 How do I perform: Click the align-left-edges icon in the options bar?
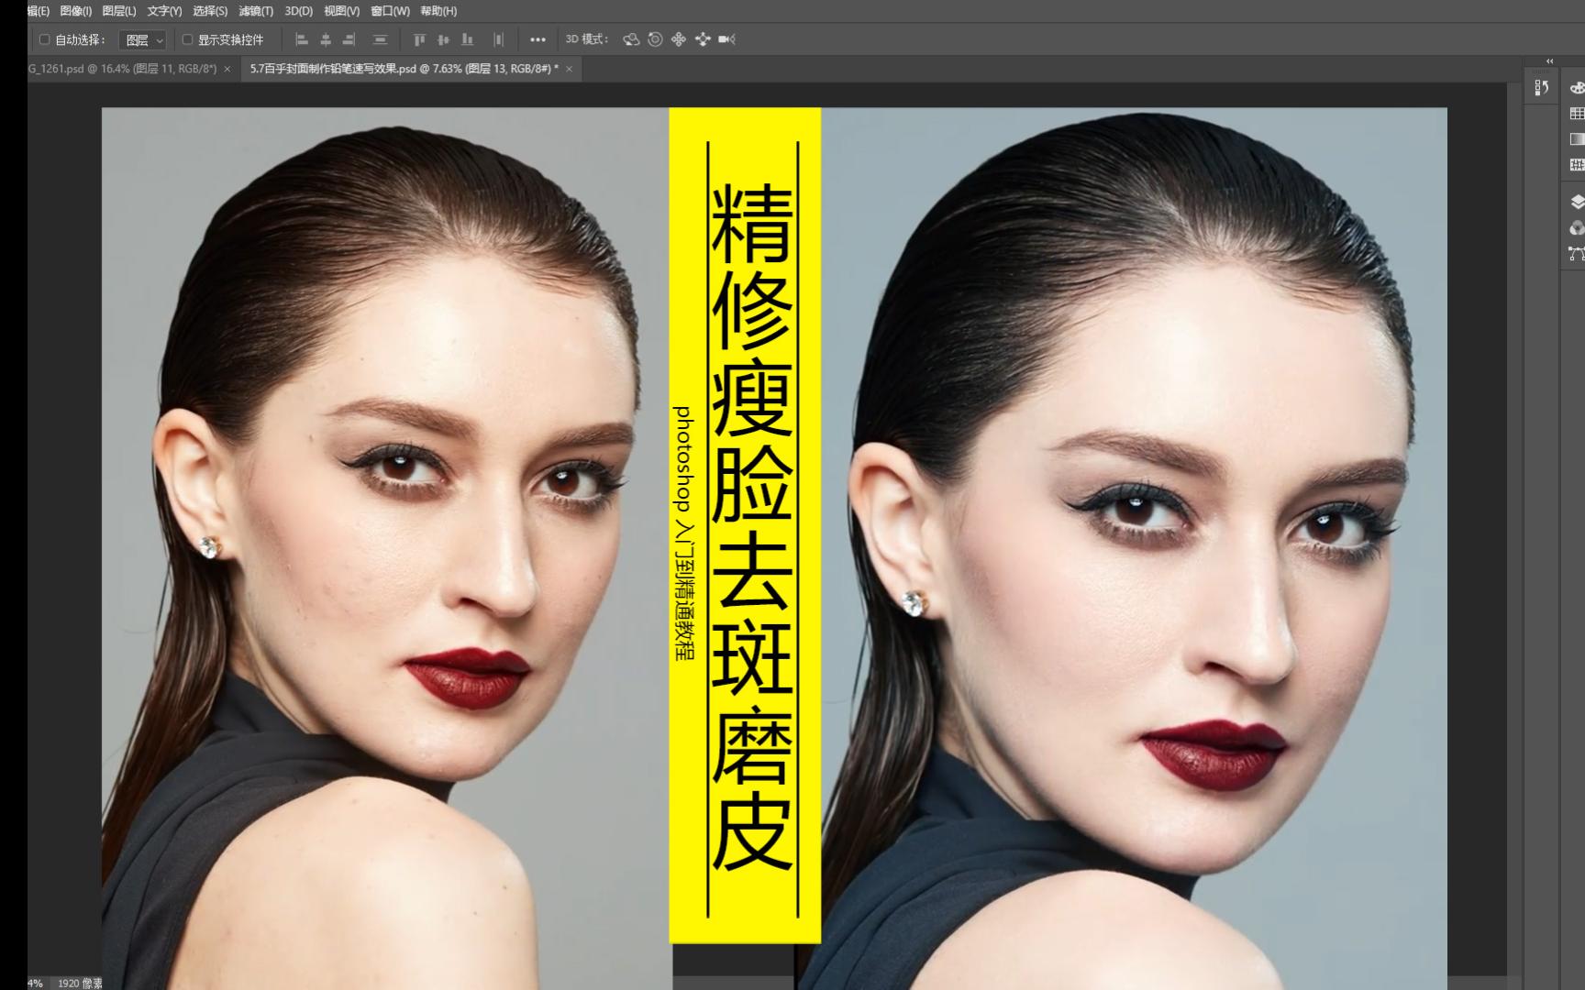tap(301, 39)
